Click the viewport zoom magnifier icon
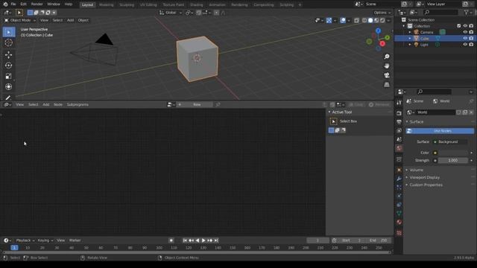Screen dimensions: 477x268 [x=387, y=57]
